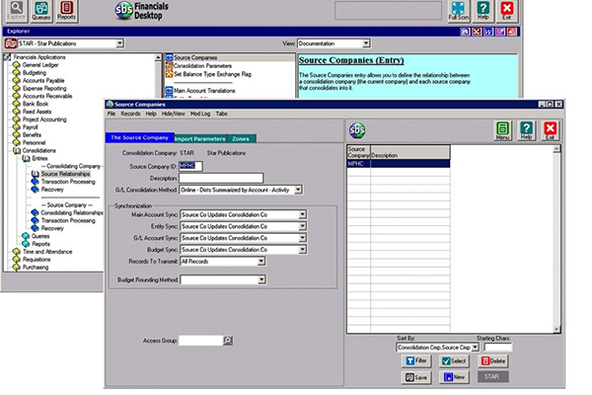Select Accounts Payable in the tree
Screen dimensions: 592x395
pyautogui.click(x=43, y=81)
